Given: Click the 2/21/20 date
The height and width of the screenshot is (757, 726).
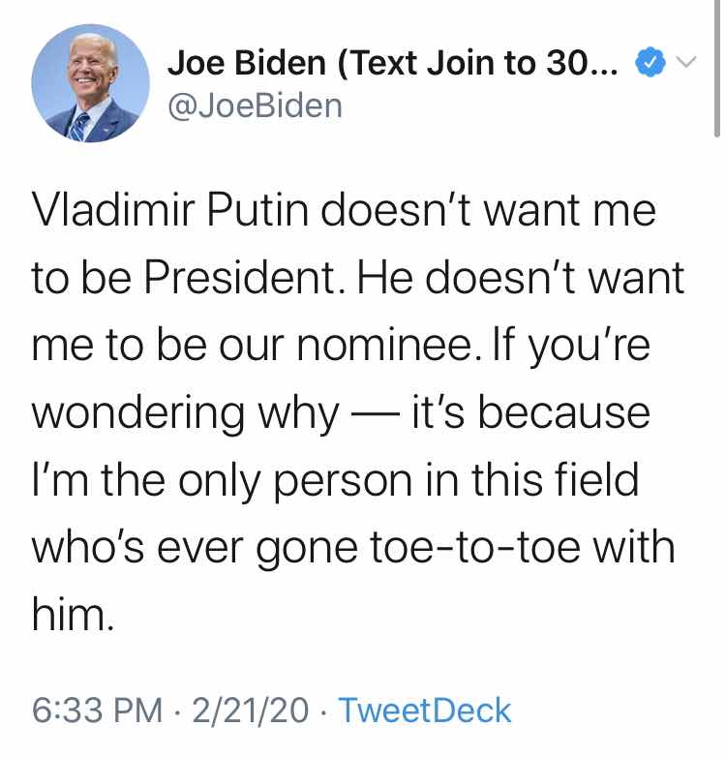Looking at the screenshot, I should click(251, 711).
